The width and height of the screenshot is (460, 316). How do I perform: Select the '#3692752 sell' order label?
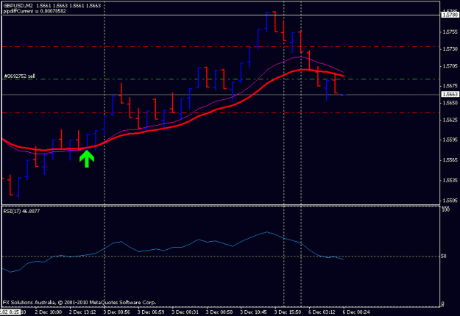click(x=19, y=76)
